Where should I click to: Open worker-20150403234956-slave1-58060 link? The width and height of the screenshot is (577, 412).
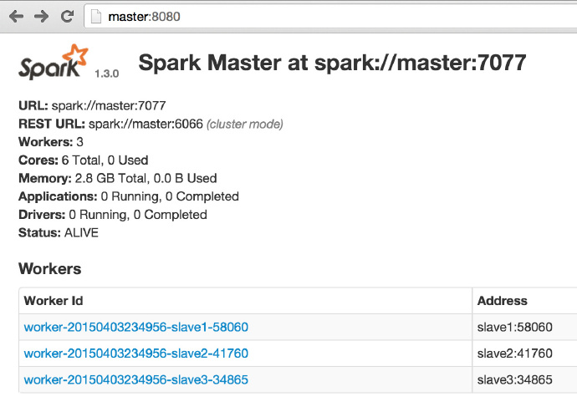pos(135,327)
